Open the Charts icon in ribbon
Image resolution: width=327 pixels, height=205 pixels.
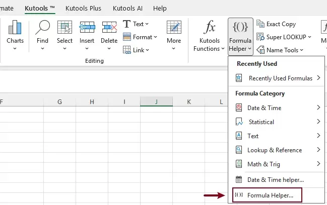point(15,27)
